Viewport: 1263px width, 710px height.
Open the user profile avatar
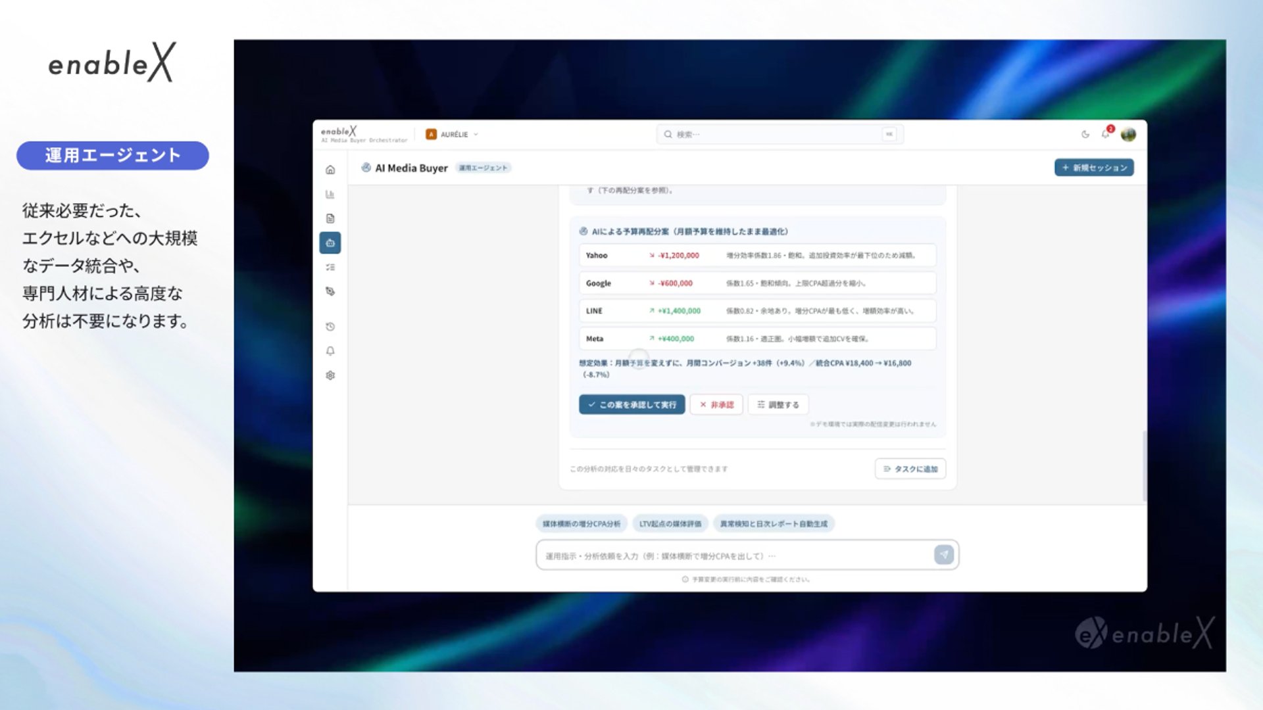tap(1129, 134)
